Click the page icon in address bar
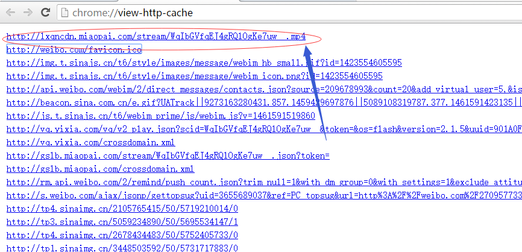This screenshot has height=252, width=522. [65, 13]
